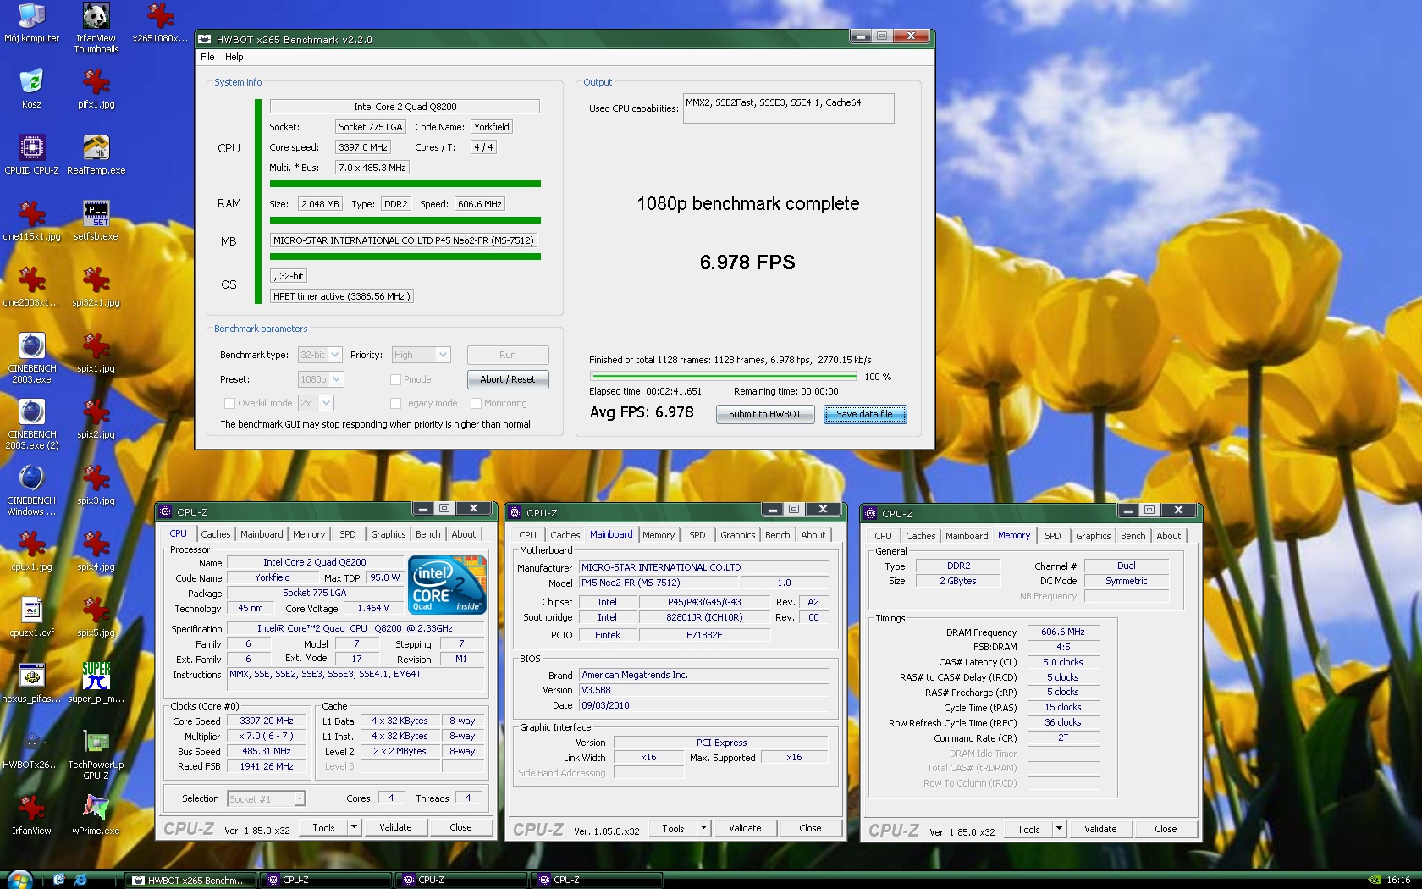Expand Tools arrow in Mainboard tab CPU-Z window
The height and width of the screenshot is (889, 1422).
point(703,828)
